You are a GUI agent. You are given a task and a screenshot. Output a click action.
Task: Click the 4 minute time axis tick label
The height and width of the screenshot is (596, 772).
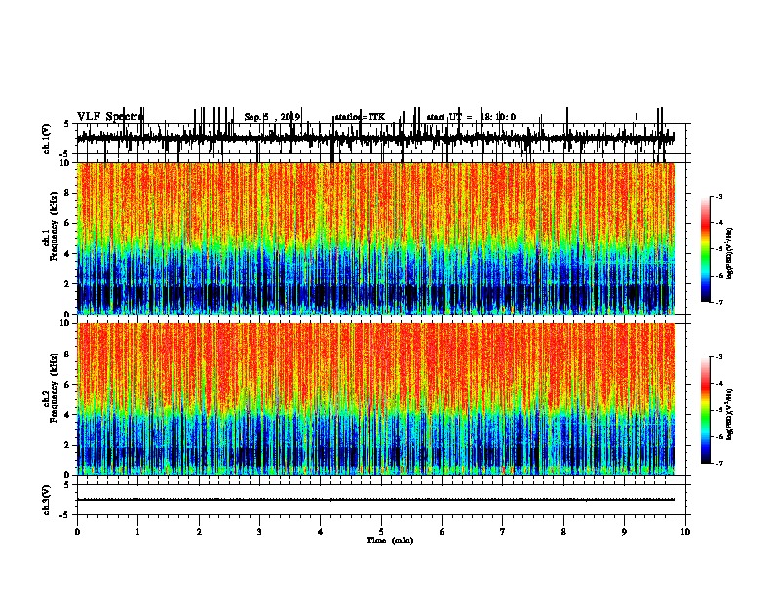pos(321,532)
